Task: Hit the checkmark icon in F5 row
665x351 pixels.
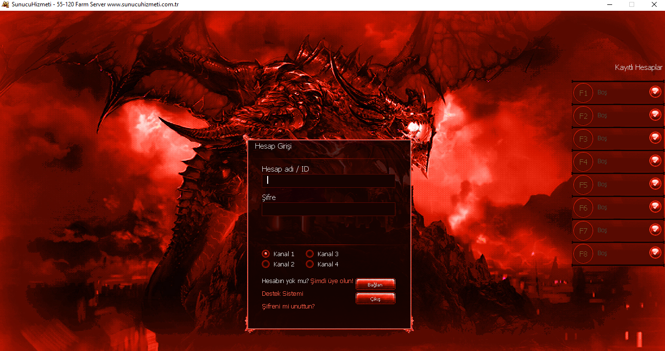Action: click(655, 184)
